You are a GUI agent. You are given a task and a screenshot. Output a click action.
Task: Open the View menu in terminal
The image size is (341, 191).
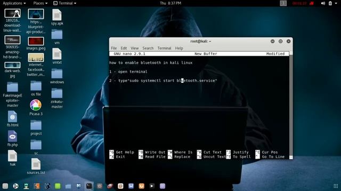(x=135, y=48)
